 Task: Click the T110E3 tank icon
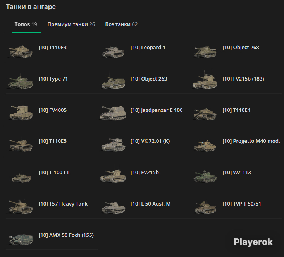(21, 51)
